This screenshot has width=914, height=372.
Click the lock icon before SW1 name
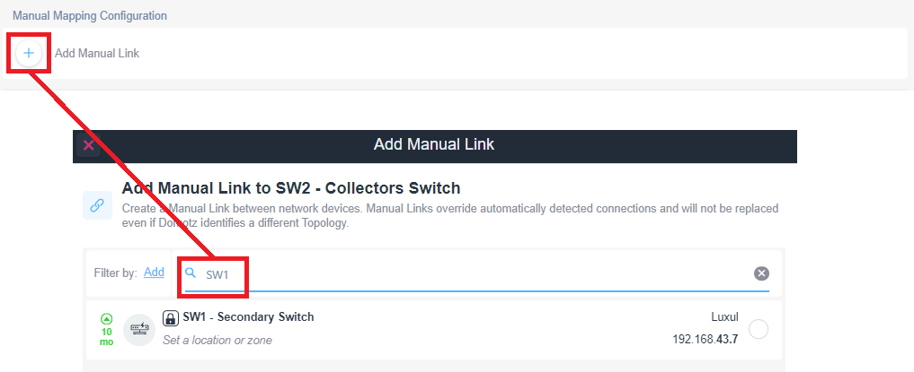tap(171, 318)
